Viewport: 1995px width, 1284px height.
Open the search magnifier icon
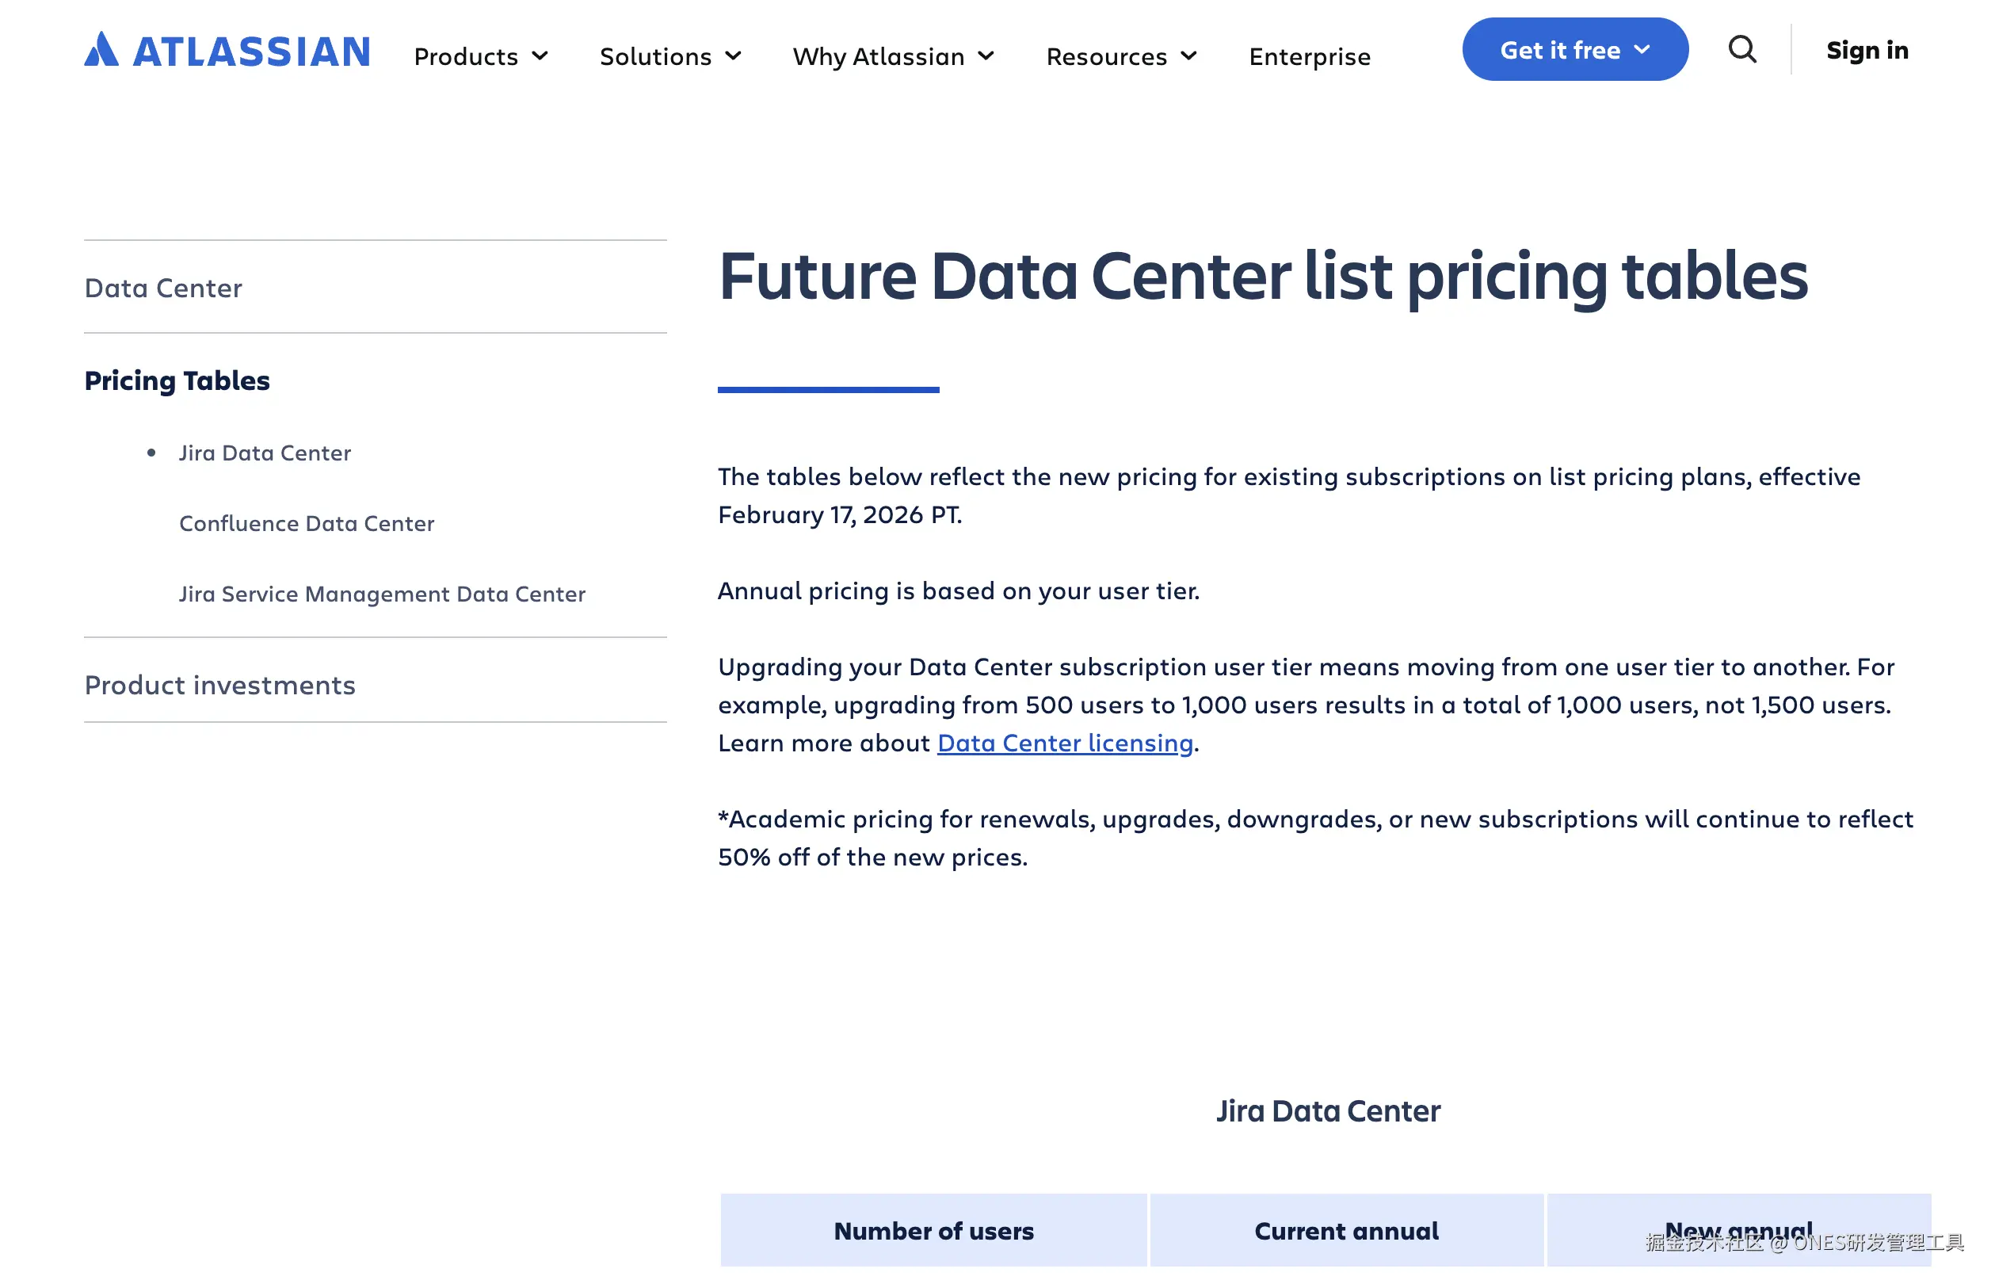click(x=1741, y=50)
